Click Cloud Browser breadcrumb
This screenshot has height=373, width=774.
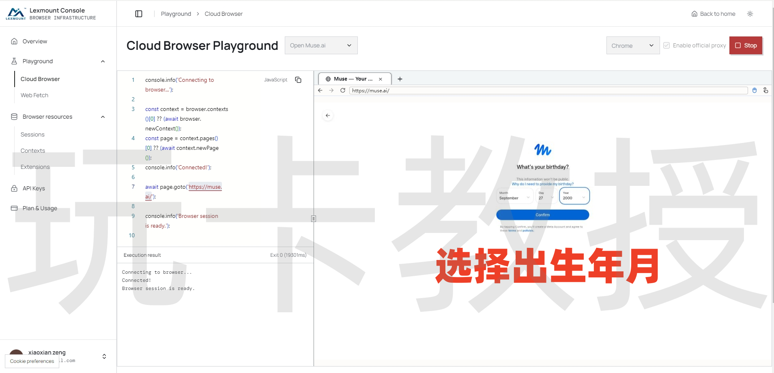click(224, 14)
